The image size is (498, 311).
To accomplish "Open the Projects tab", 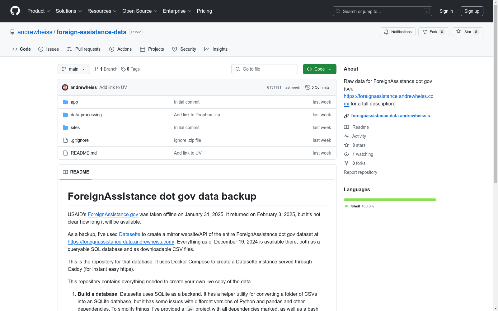I will tap(152, 49).
